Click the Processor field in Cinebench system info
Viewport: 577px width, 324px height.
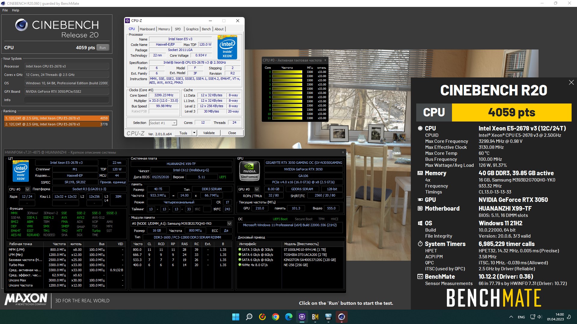coord(66,66)
